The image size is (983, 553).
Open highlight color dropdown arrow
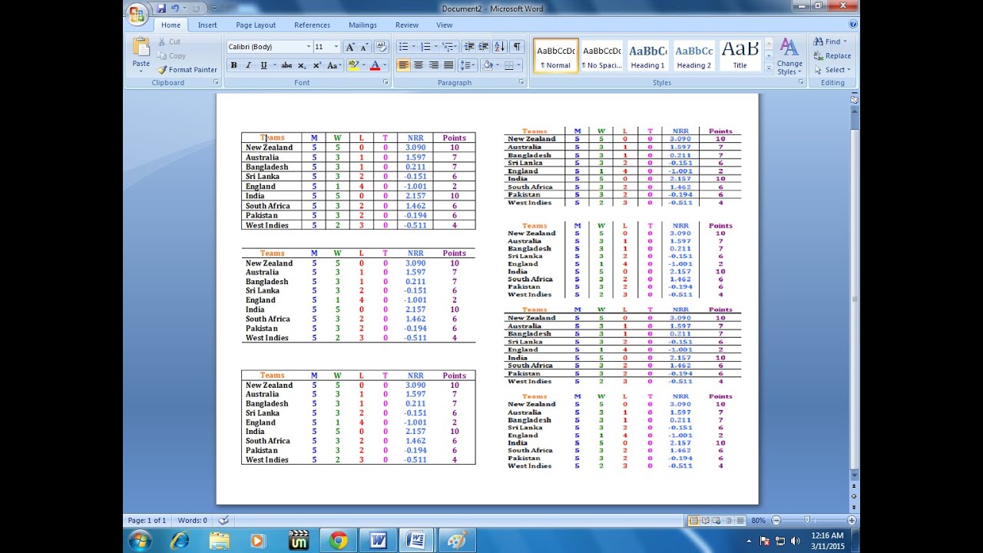[363, 65]
